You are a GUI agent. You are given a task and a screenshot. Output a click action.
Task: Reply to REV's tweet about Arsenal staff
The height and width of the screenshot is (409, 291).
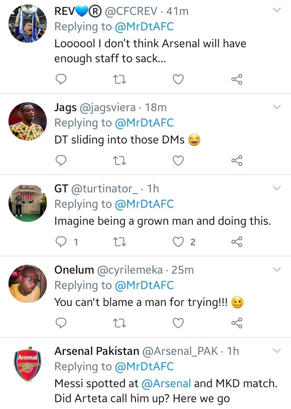(x=61, y=80)
